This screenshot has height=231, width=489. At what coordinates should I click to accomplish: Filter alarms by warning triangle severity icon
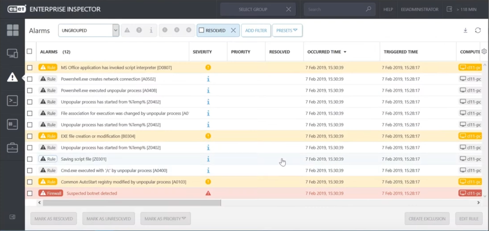click(x=127, y=30)
